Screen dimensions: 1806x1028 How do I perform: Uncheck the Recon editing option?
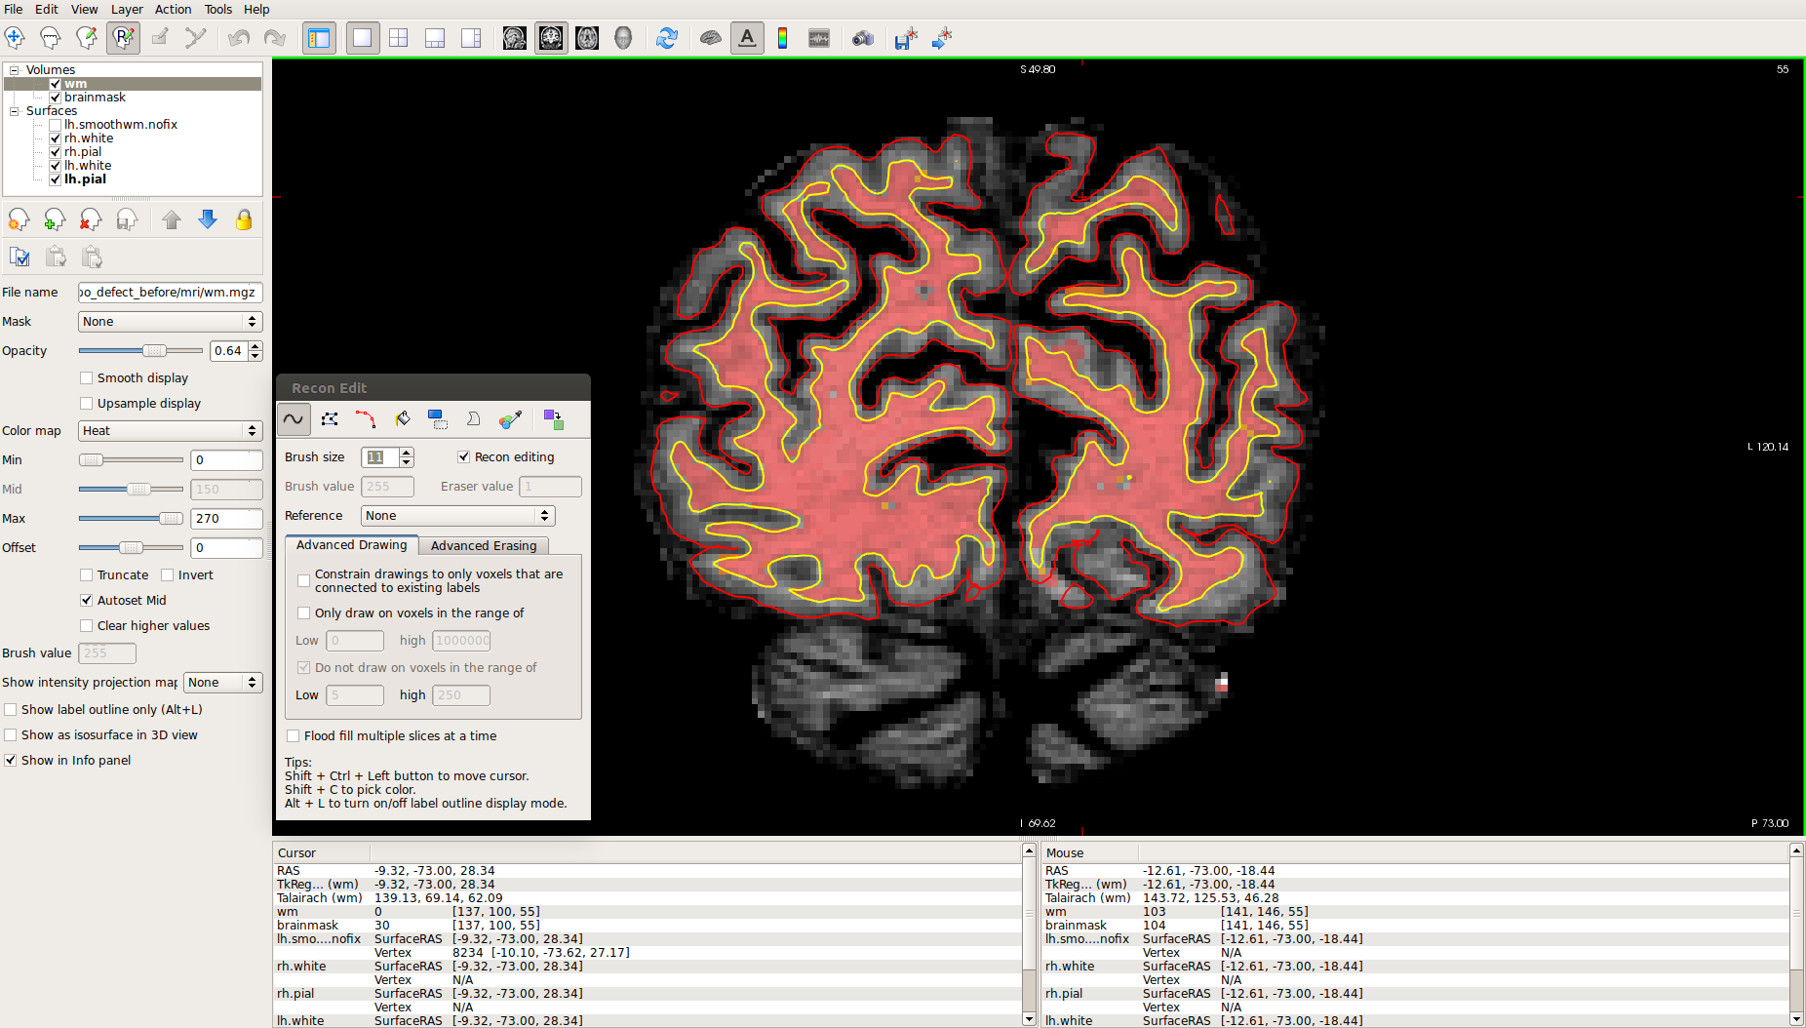pos(464,457)
